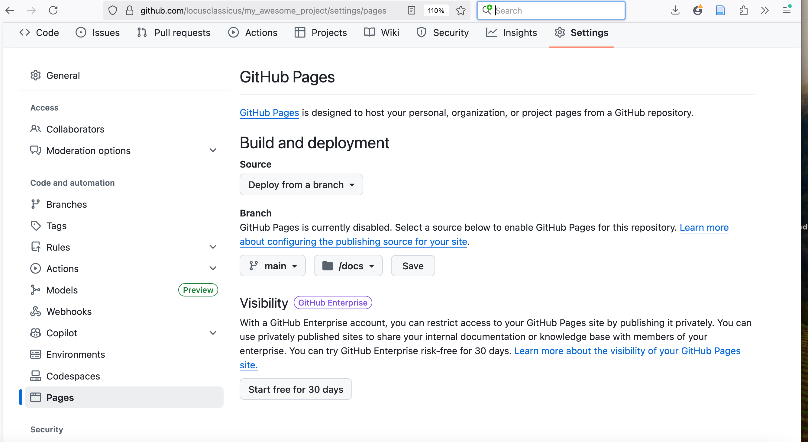Click the browser reload page icon
Image resolution: width=808 pixels, height=442 pixels.
point(53,10)
